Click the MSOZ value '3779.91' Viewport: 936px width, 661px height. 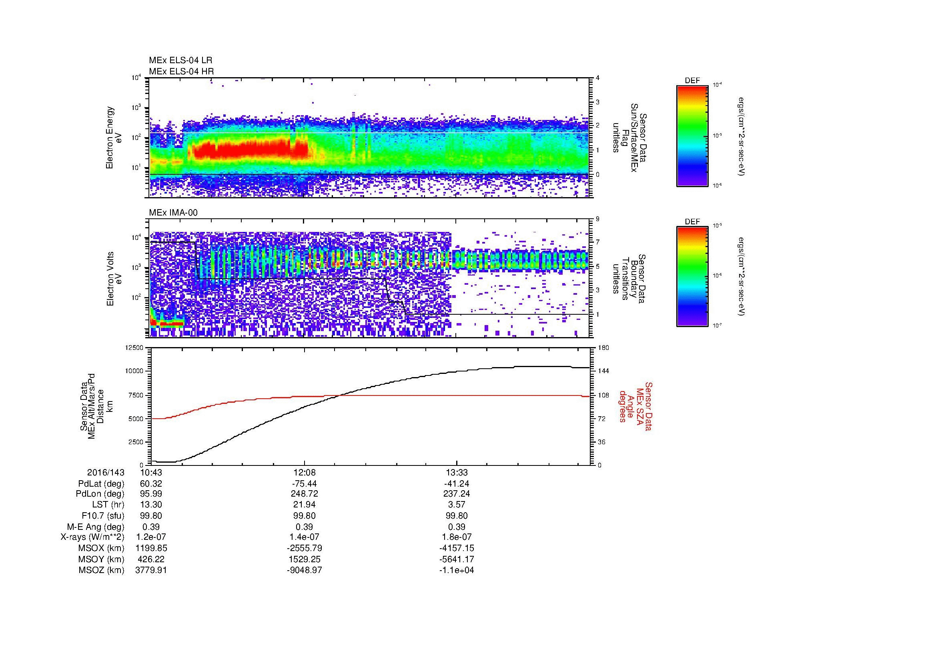(x=151, y=570)
